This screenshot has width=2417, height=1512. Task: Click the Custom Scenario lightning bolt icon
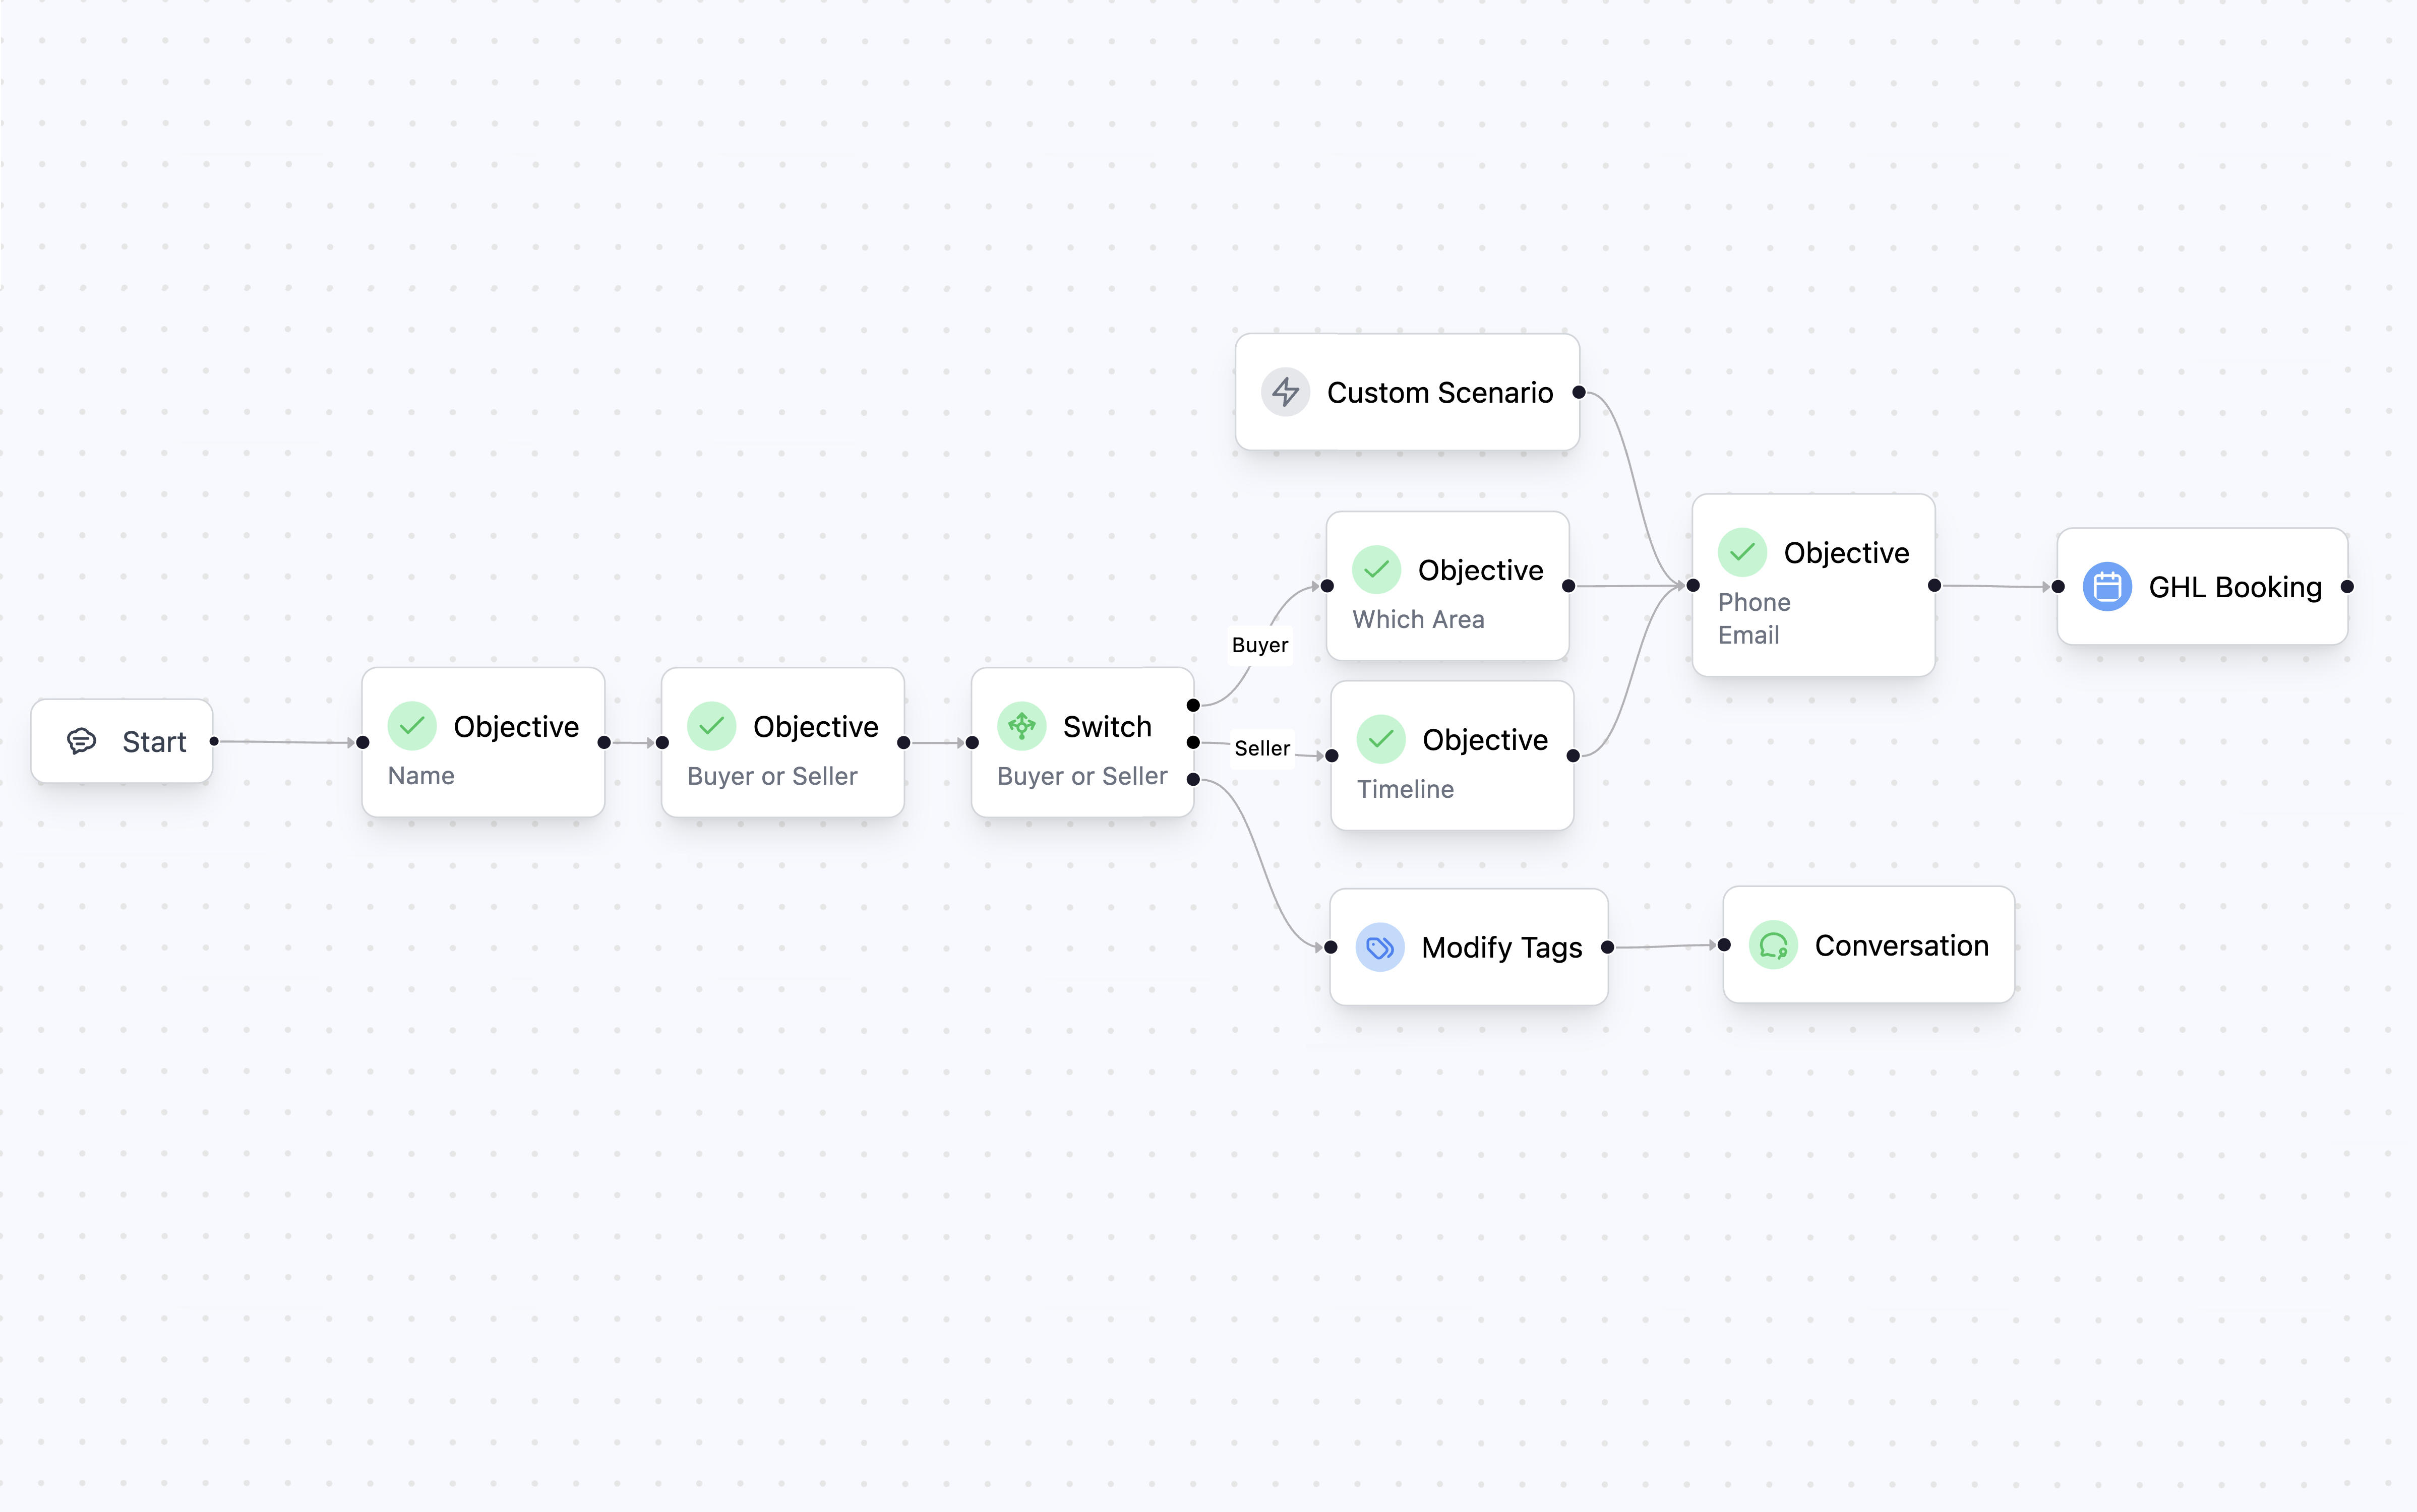click(1285, 392)
